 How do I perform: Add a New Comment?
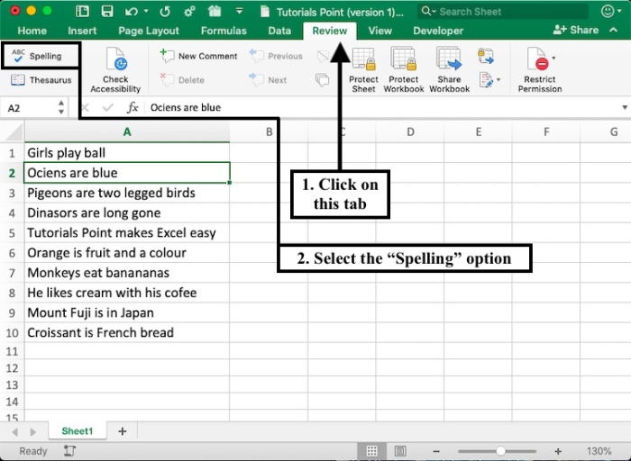coord(199,56)
